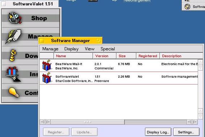Sort list by Registered column header
The width and height of the screenshot is (205, 137).
tap(148, 56)
